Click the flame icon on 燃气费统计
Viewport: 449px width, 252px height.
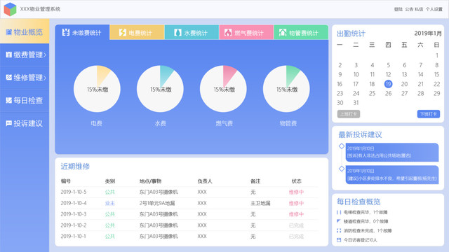click(x=228, y=32)
